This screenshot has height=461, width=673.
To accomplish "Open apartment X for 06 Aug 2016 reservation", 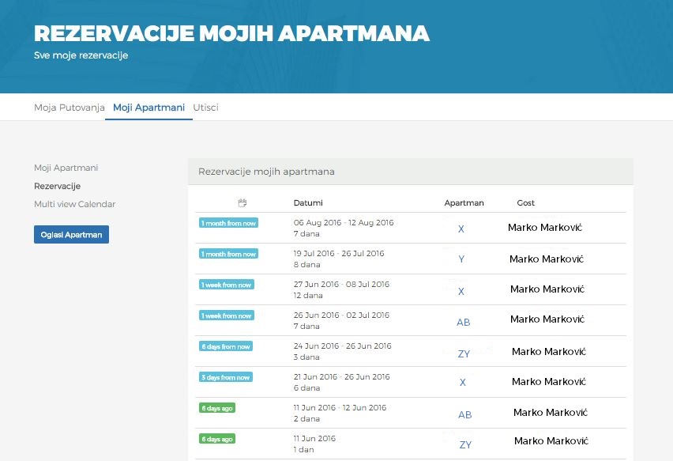I will coord(461,229).
